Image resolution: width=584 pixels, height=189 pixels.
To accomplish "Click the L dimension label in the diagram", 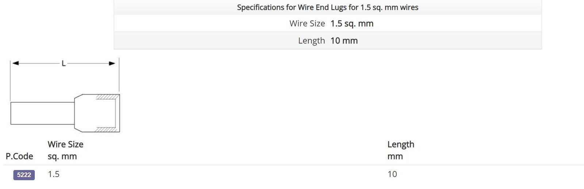I will 64,63.
